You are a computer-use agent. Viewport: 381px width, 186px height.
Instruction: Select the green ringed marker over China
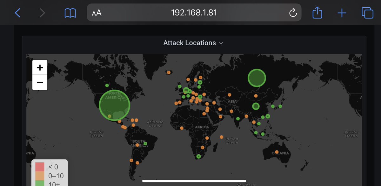[x=256, y=106]
